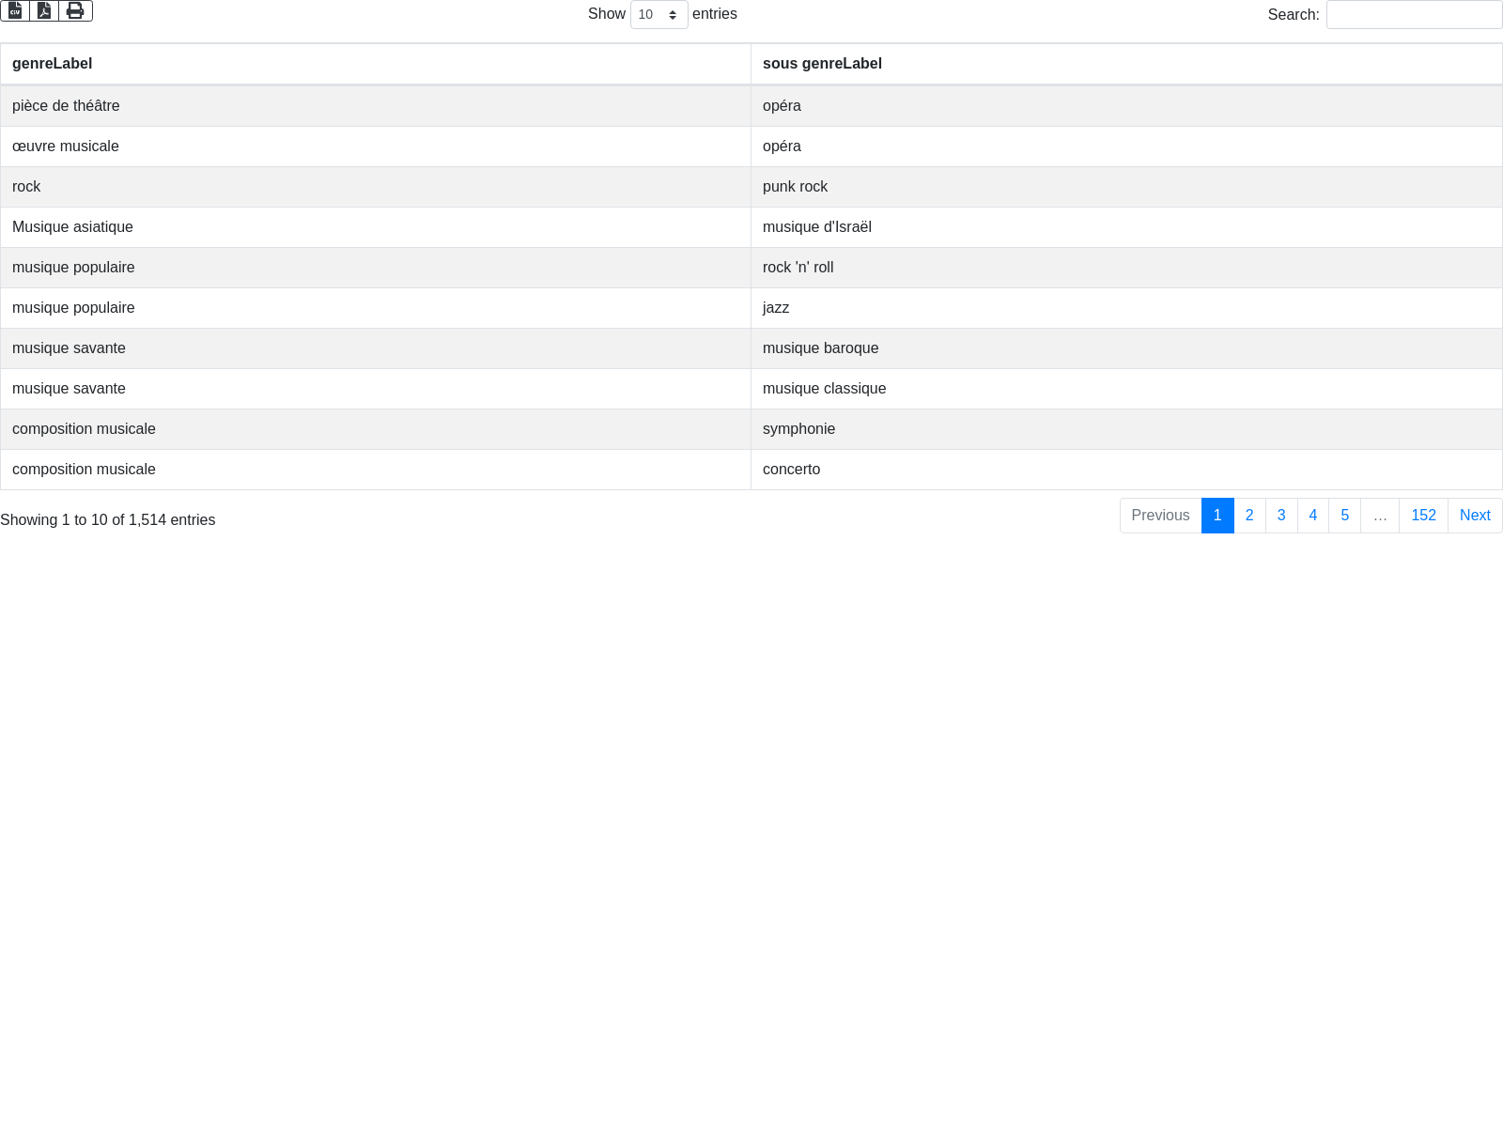
Task: Click the symphonie table cell
Action: (798, 429)
